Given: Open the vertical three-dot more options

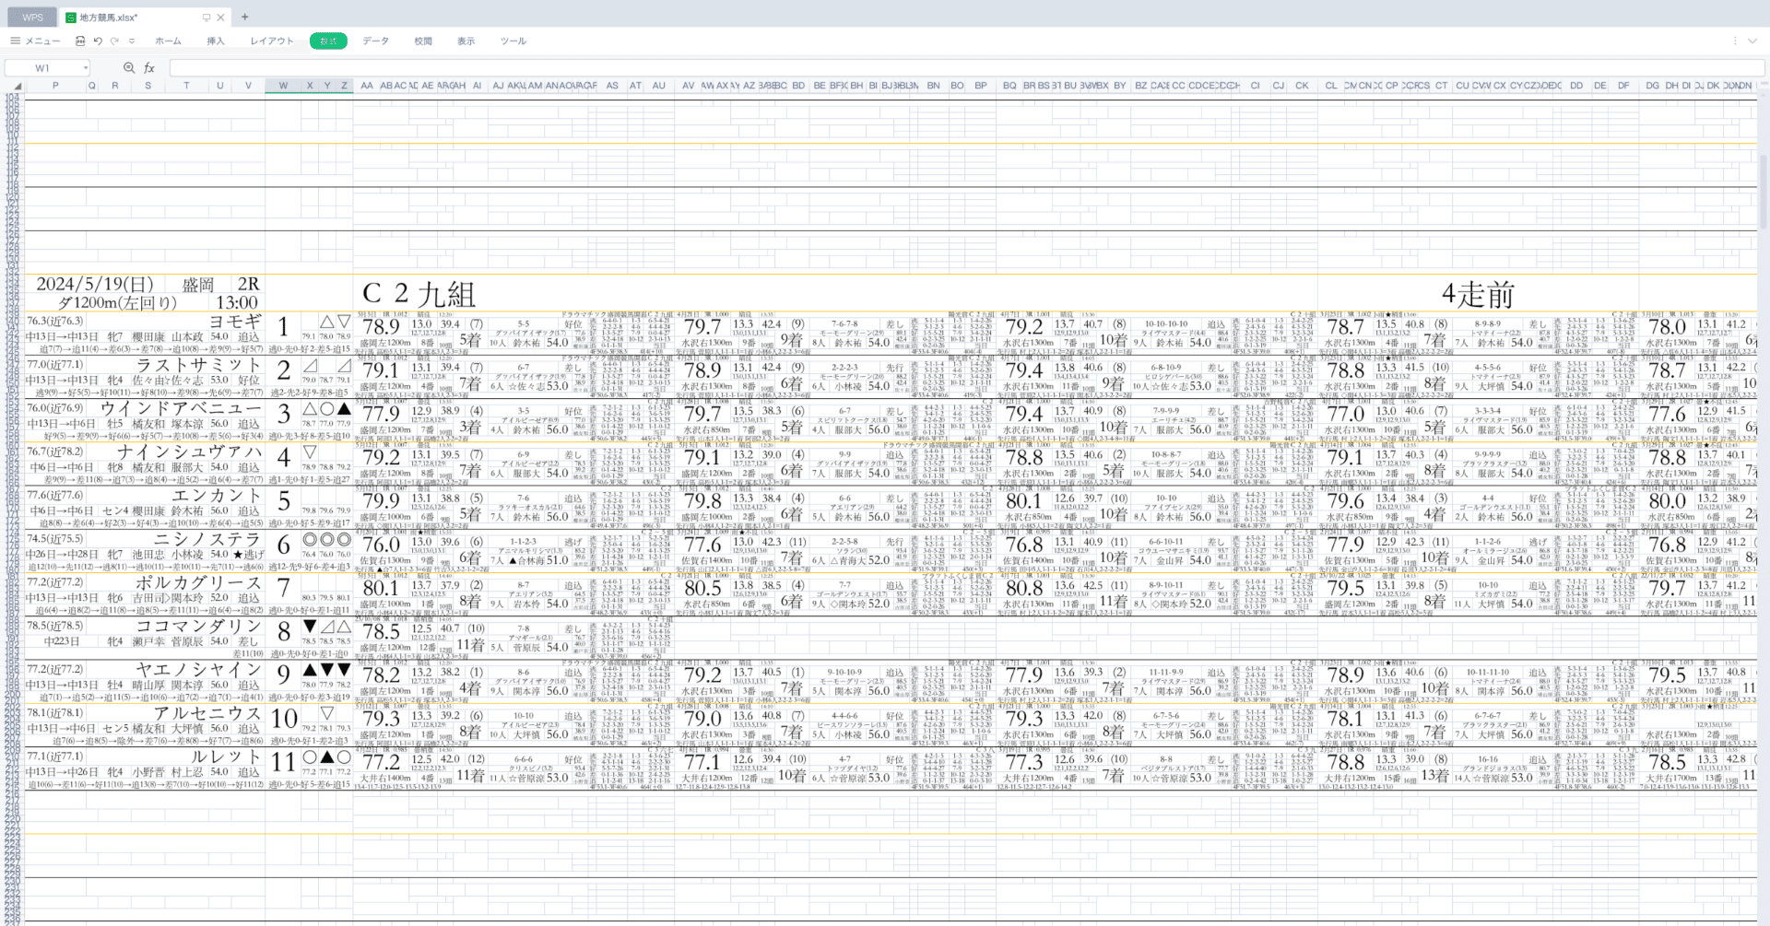Looking at the screenshot, I should [1735, 41].
